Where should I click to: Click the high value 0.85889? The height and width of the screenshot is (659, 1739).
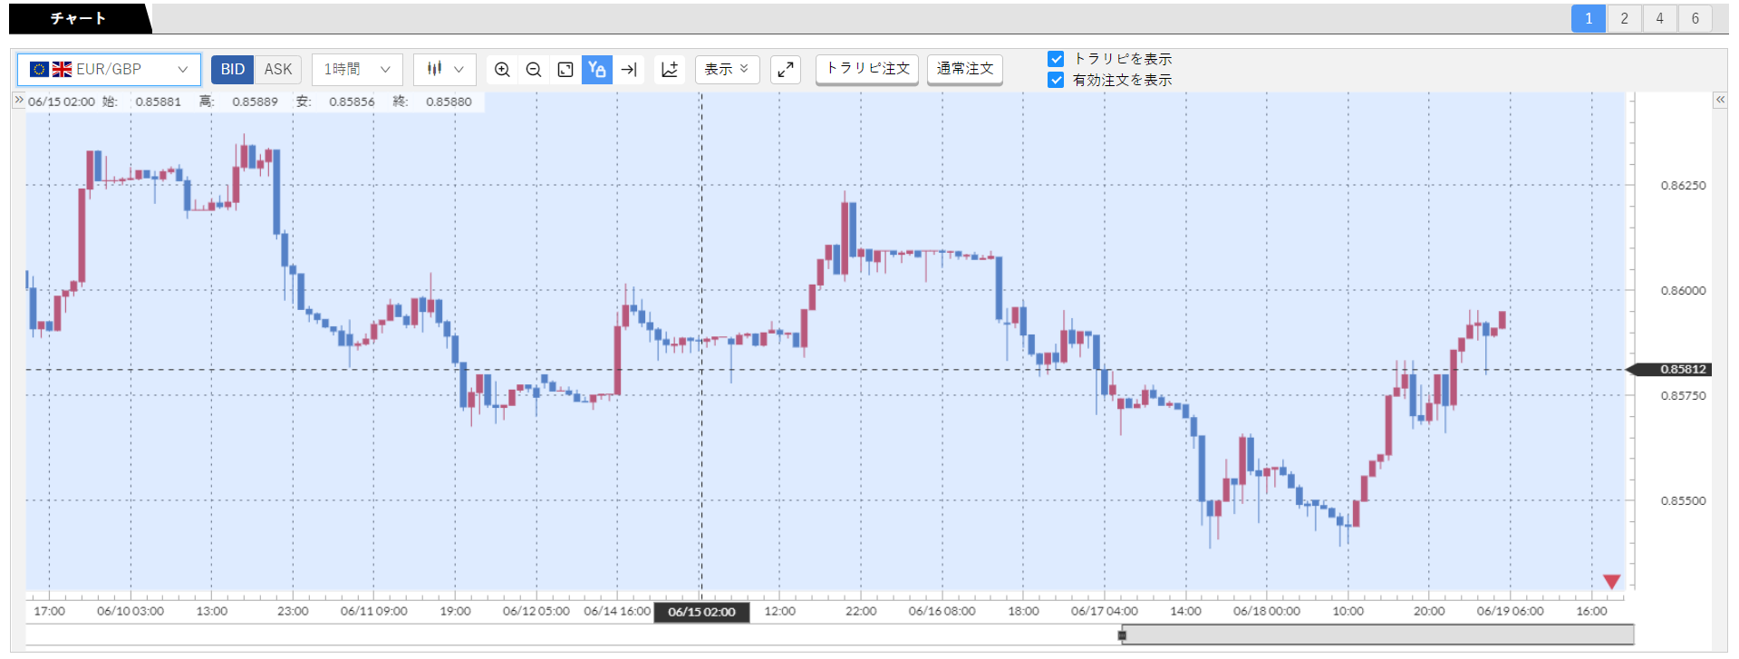tap(255, 102)
